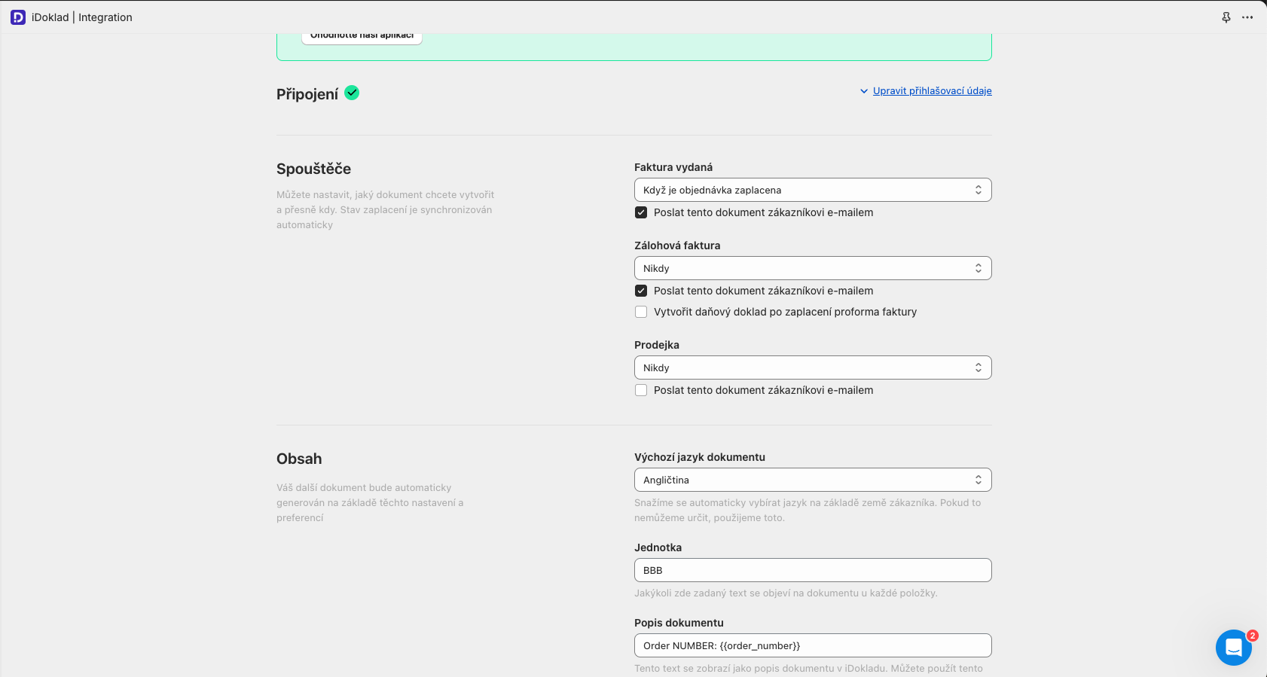Screen dimensions: 1267x677
Task: Expand the Zálohová faktura dropdown
Action: coord(812,268)
